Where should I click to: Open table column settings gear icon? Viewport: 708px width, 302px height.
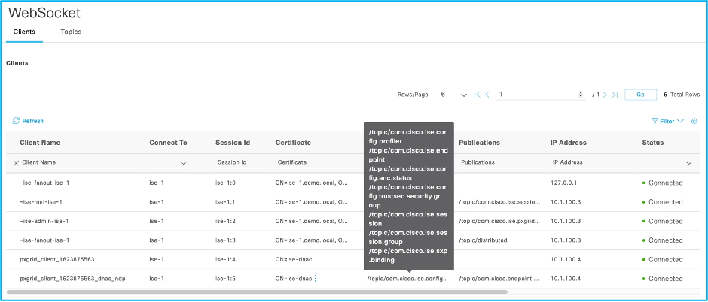pyautogui.click(x=694, y=121)
